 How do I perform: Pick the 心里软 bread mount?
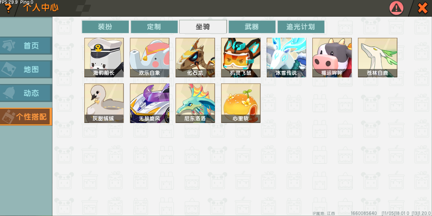241,103
